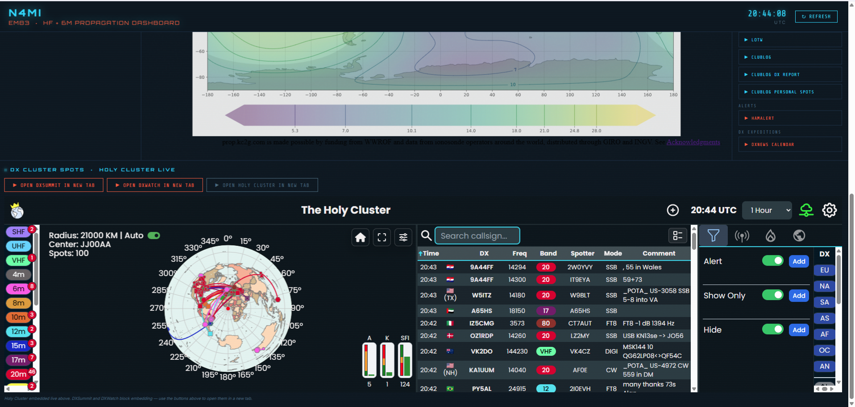This screenshot has height=407, width=855.
Task: Click the green cloud connection icon
Action: click(806, 210)
